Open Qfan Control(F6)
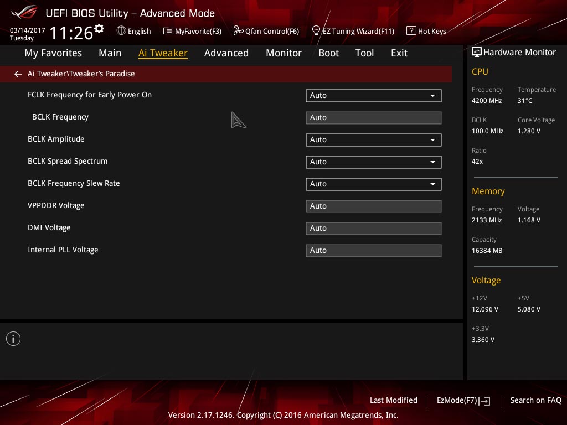This screenshot has height=425, width=567. click(272, 32)
